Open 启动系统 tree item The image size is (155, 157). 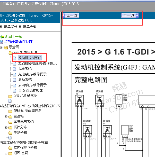pos(25,80)
